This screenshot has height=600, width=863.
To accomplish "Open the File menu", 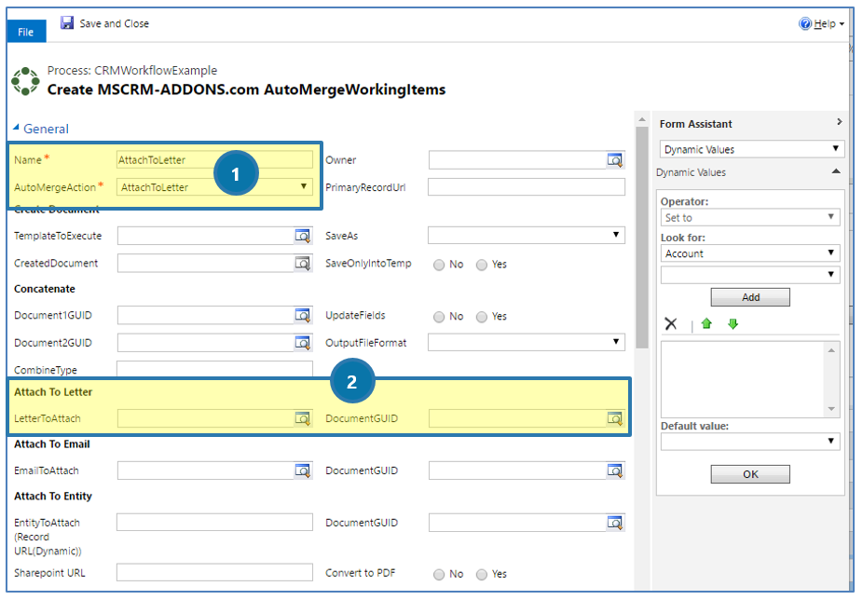I will click(x=26, y=32).
